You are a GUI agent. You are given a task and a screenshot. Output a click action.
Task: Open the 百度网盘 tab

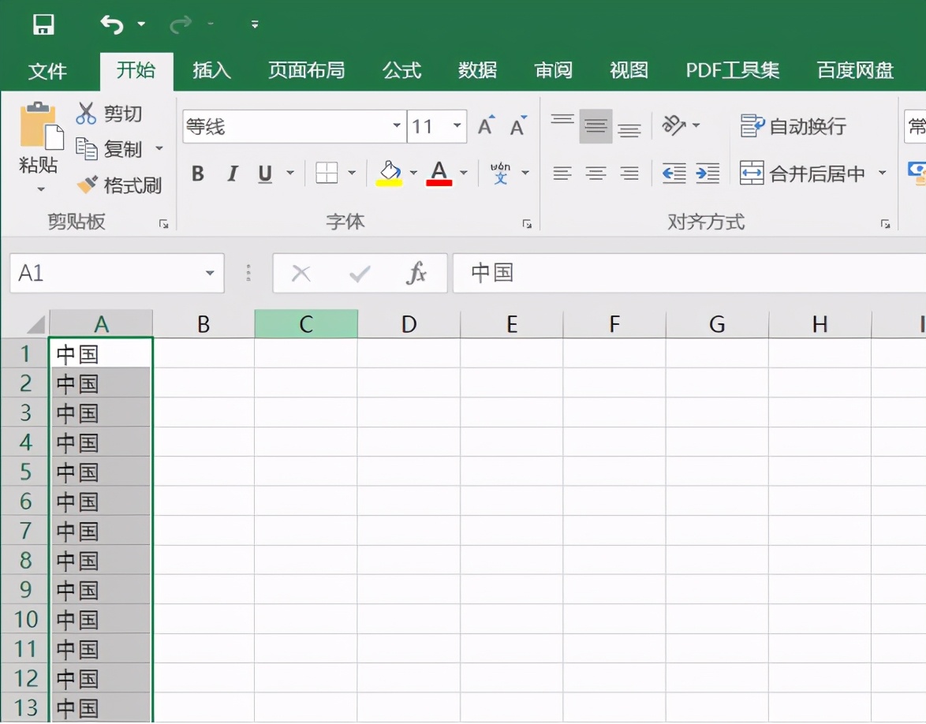(854, 70)
